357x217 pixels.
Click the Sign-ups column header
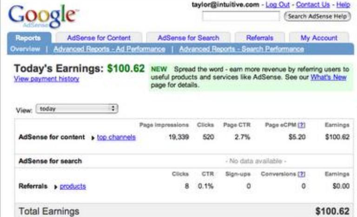(238, 174)
